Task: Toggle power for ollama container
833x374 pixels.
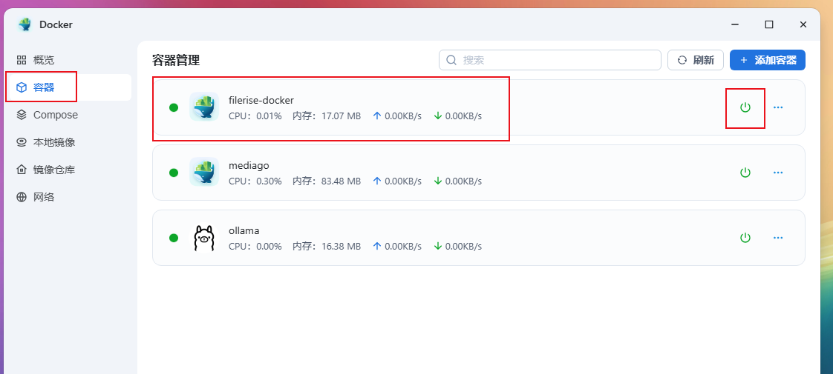Action: 745,238
